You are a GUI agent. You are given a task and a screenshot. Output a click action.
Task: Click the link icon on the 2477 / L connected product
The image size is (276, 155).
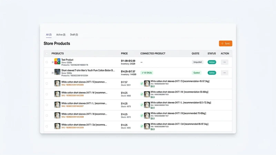pos(142,105)
